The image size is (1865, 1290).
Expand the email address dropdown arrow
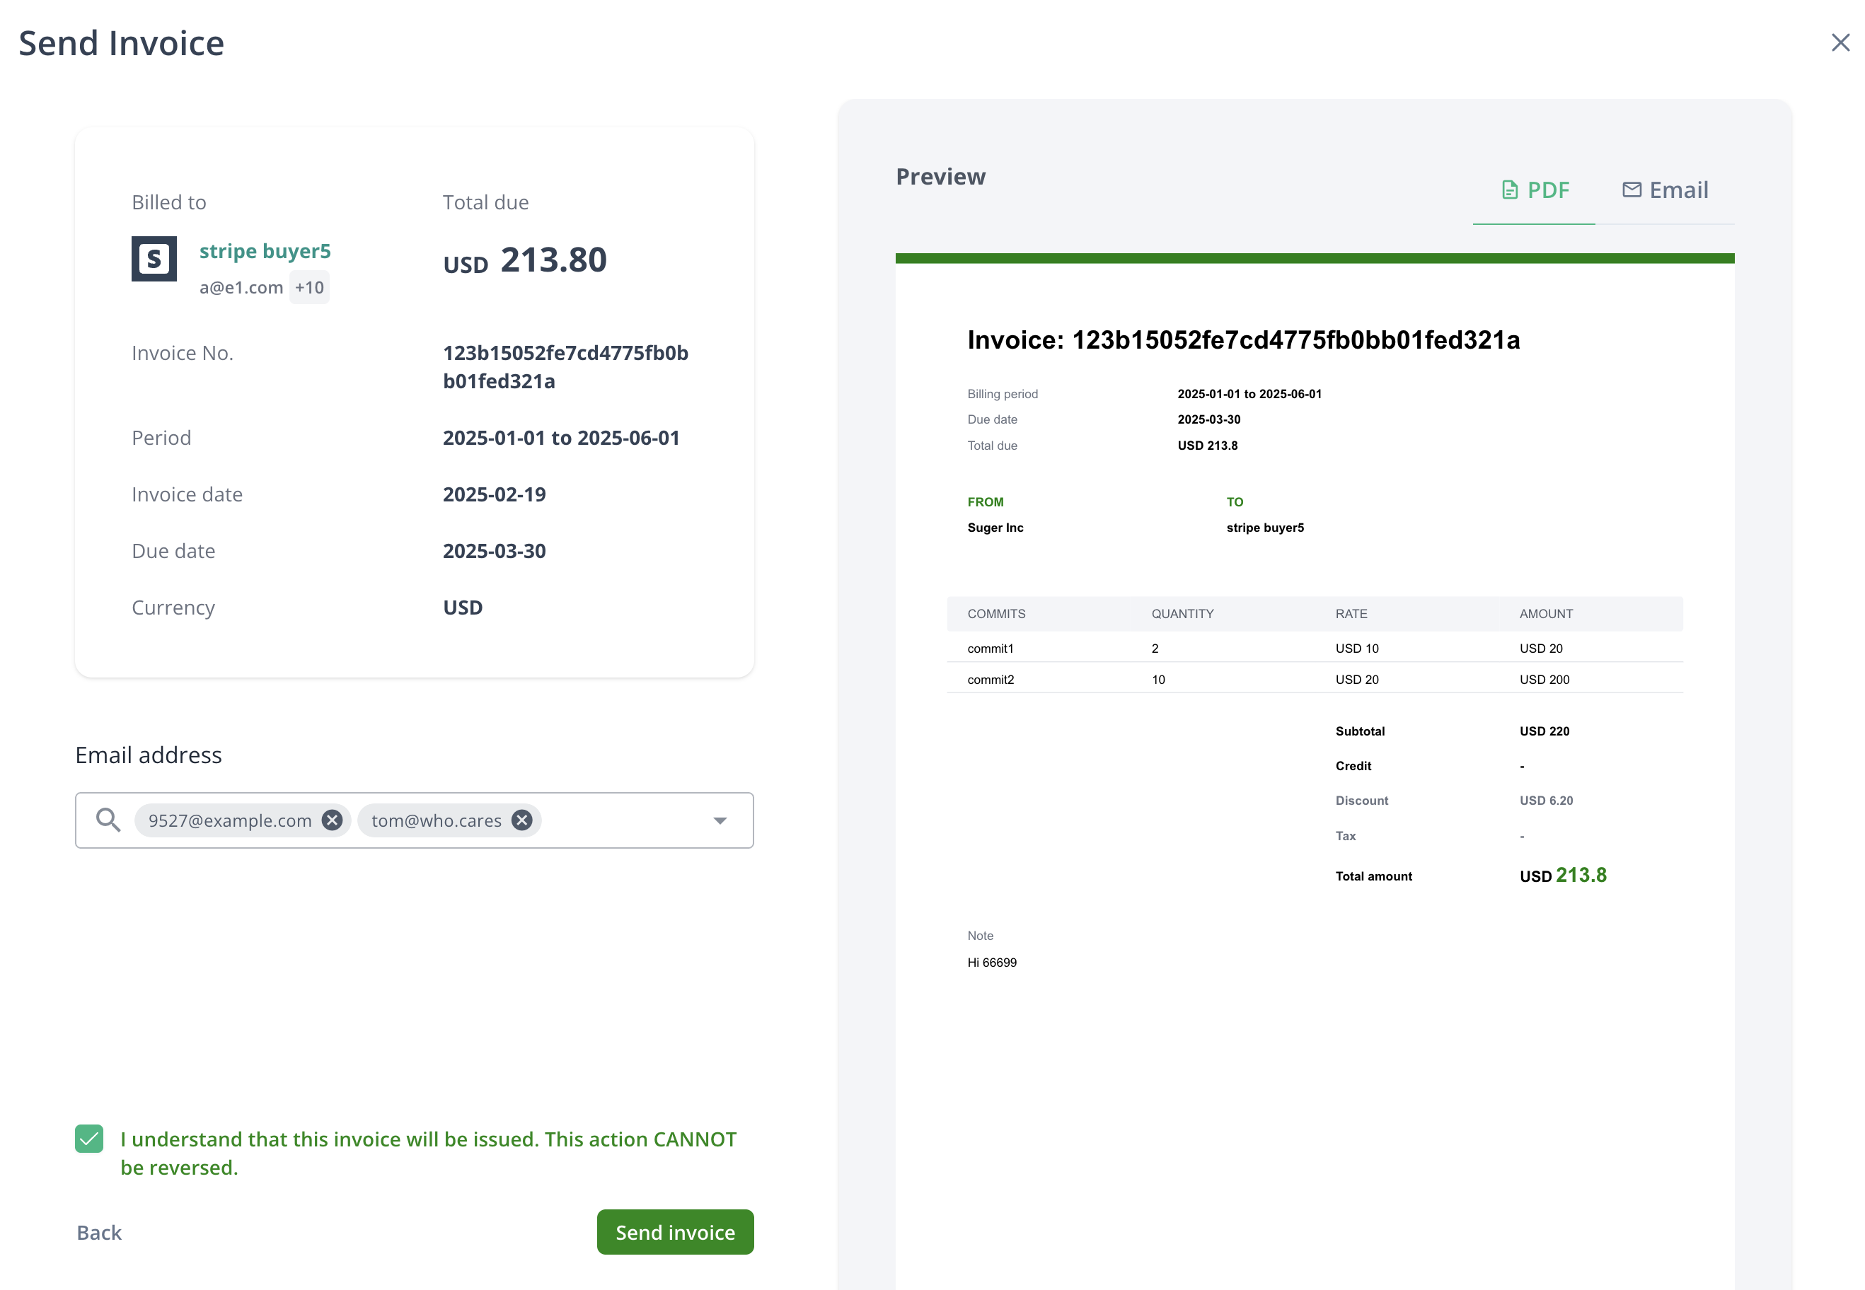click(720, 820)
